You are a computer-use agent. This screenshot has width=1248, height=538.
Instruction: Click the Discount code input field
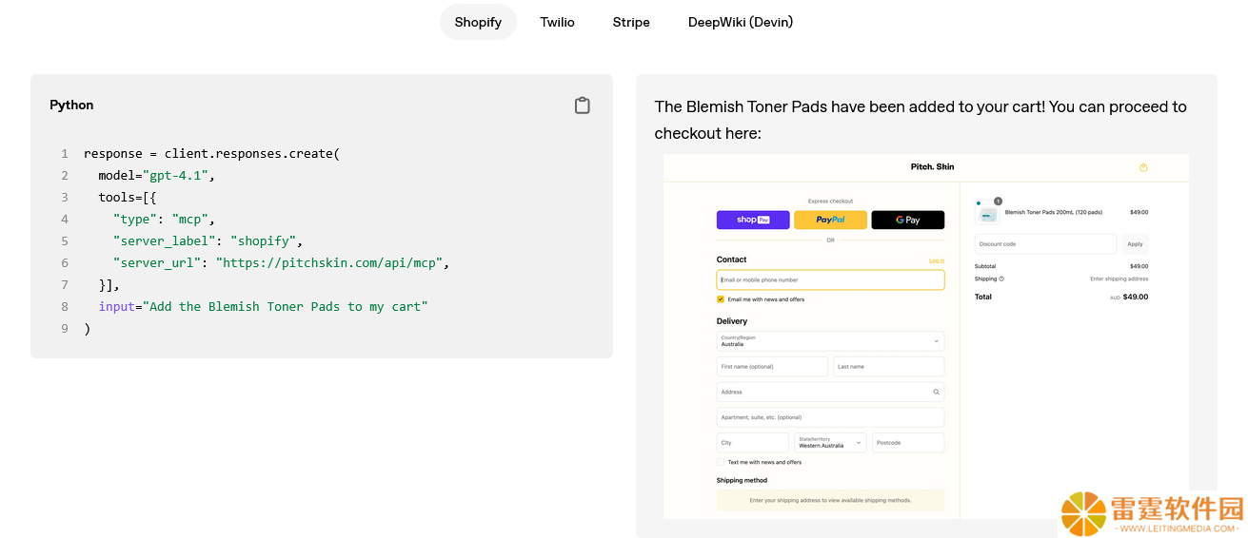[x=1045, y=244]
